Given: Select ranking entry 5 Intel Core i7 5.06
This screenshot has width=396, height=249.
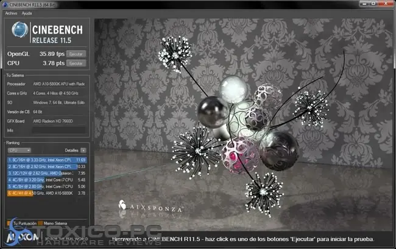Looking at the screenshot, I should tap(47, 186).
